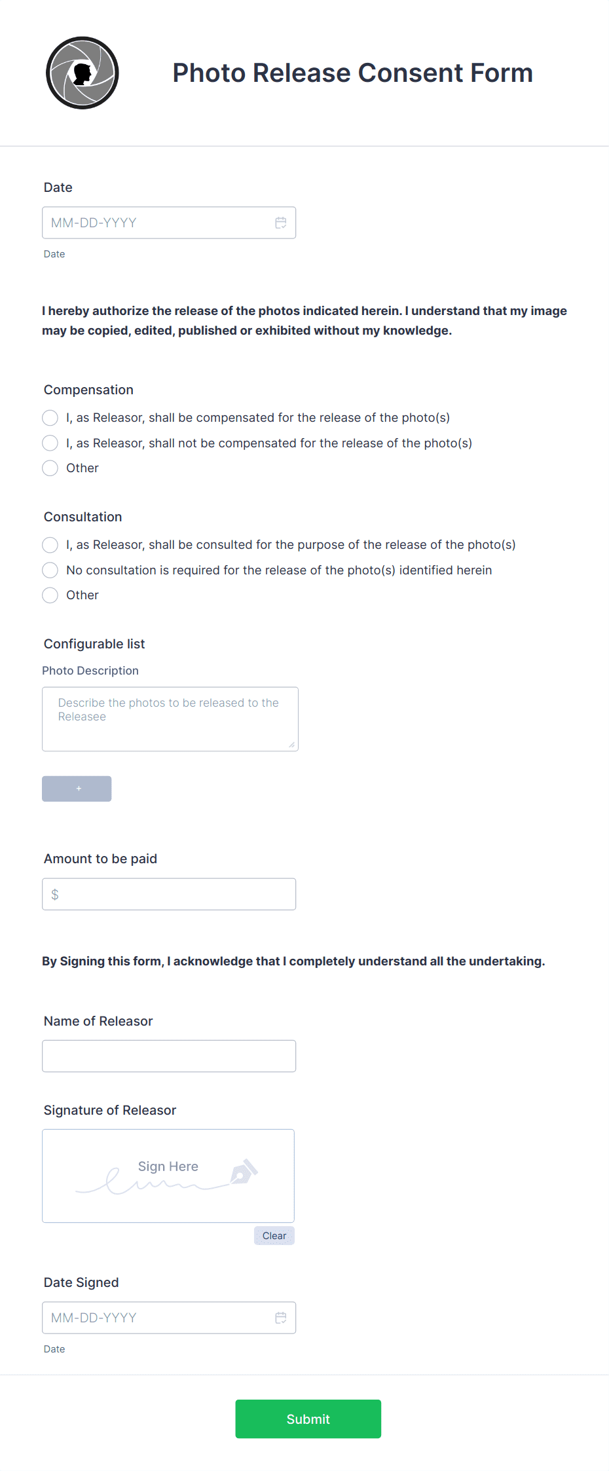Clear the signature field
This screenshot has height=1471, width=609.
click(x=274, y=1235)
